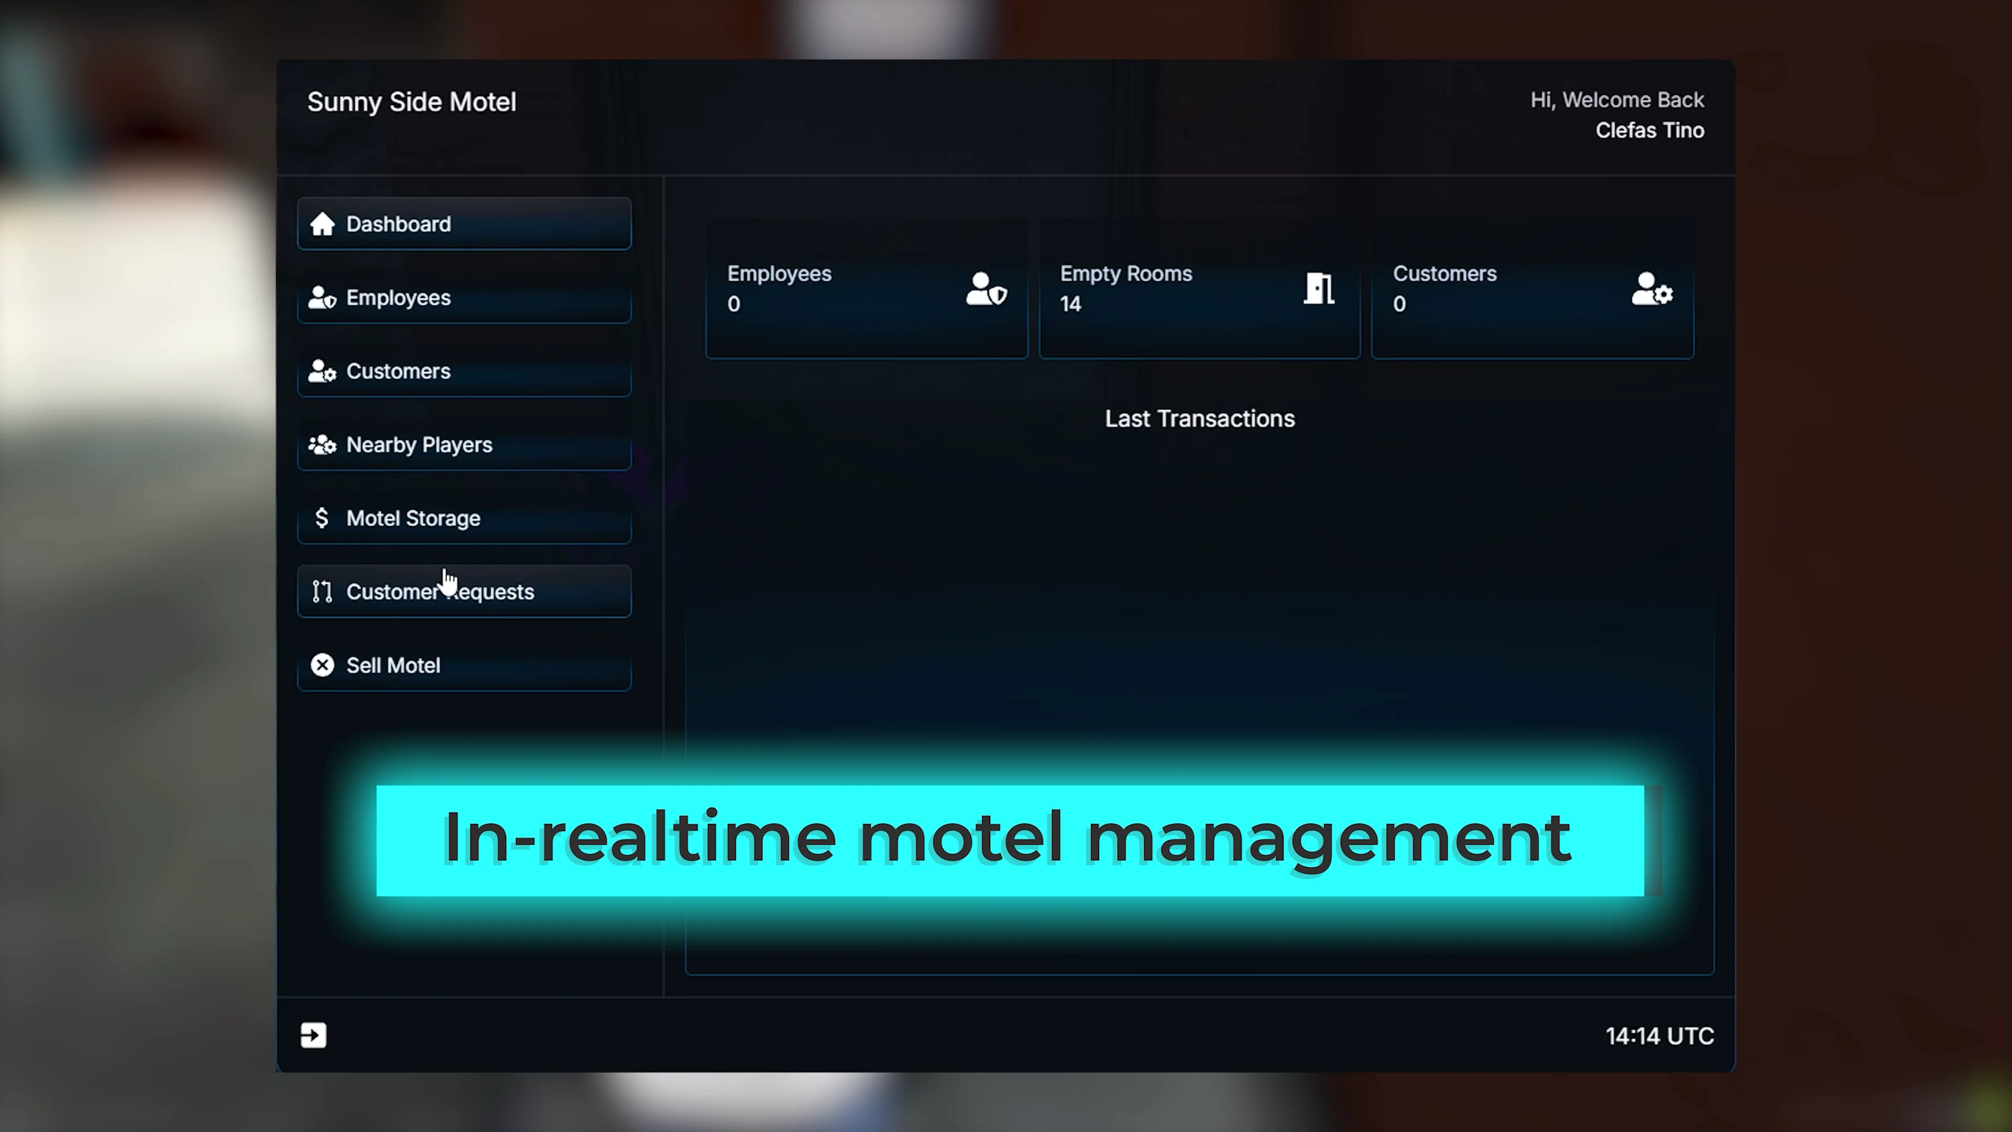
Task: Click the Last Transactions heading
Action: (1200, 419)
